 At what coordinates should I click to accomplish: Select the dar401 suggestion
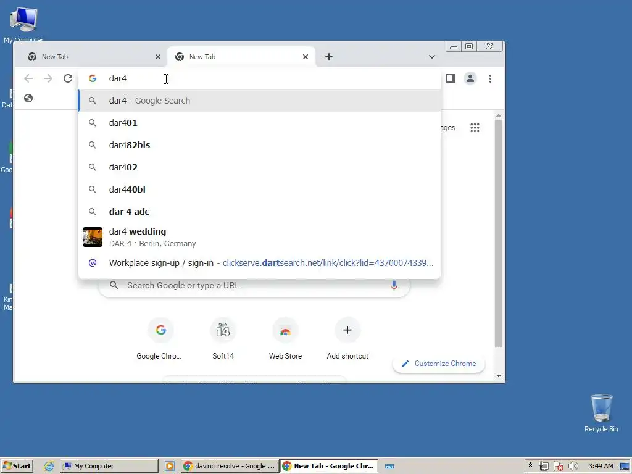click(259, 123)
